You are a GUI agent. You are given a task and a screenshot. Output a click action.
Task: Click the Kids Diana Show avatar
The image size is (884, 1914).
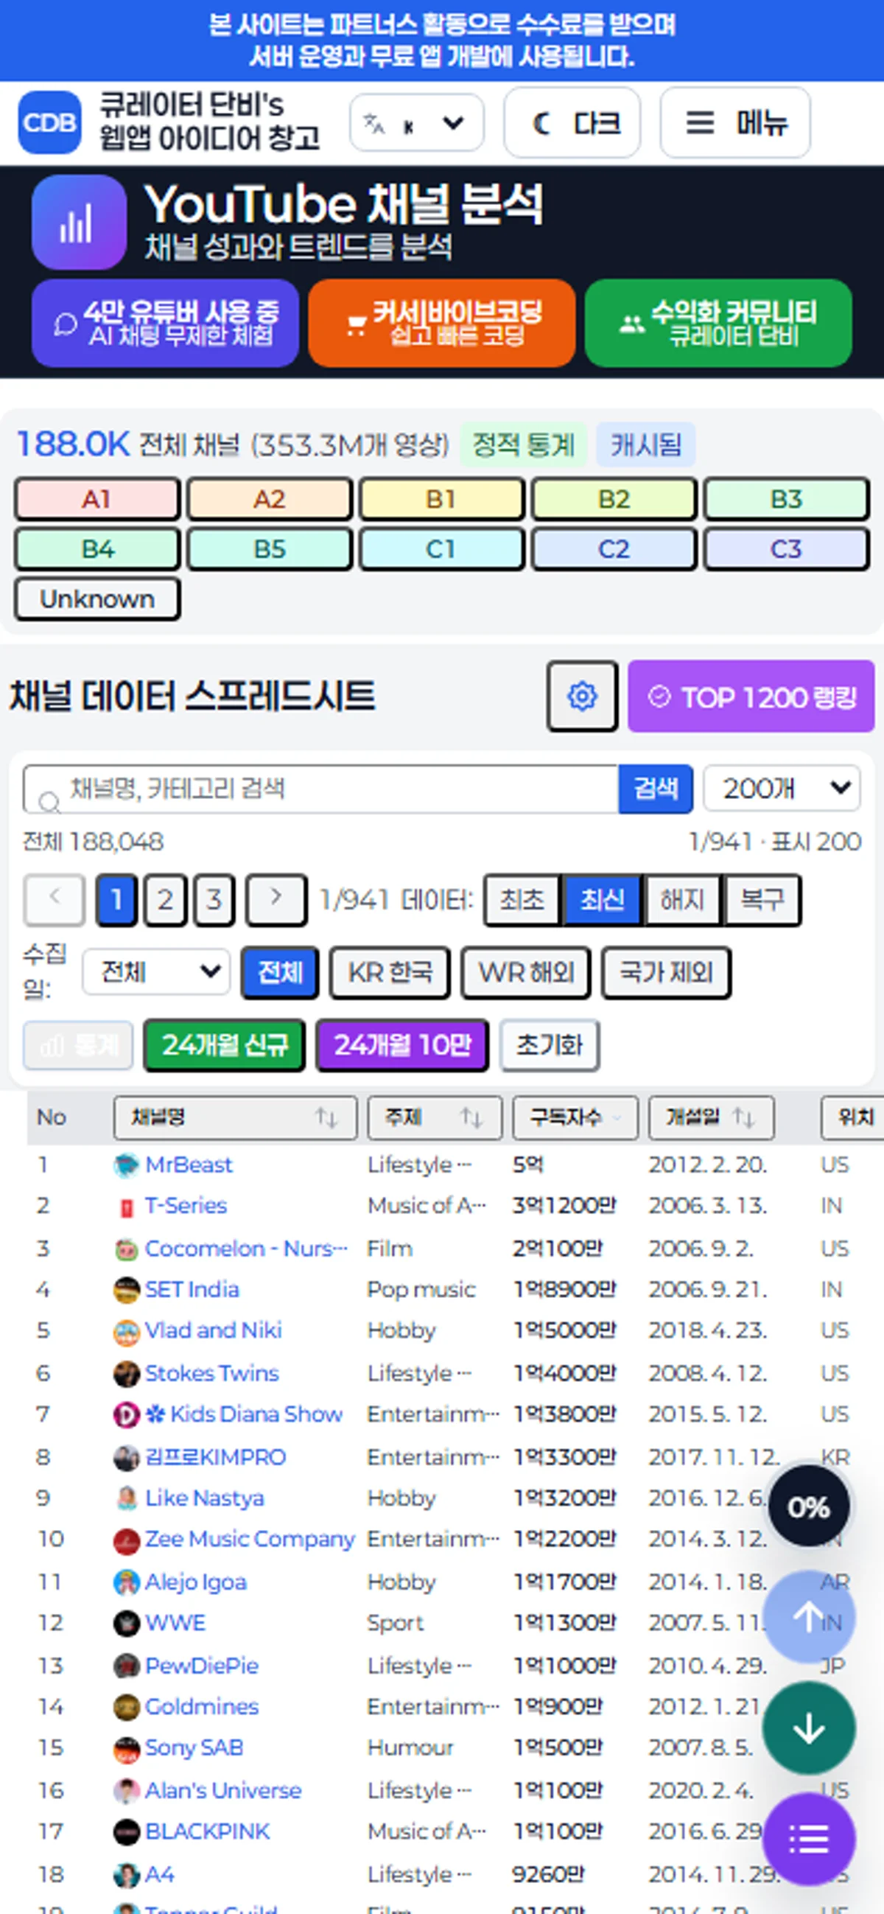point(126,1415)
